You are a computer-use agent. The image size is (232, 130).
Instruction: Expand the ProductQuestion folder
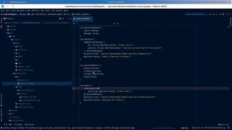pos(16,90)
